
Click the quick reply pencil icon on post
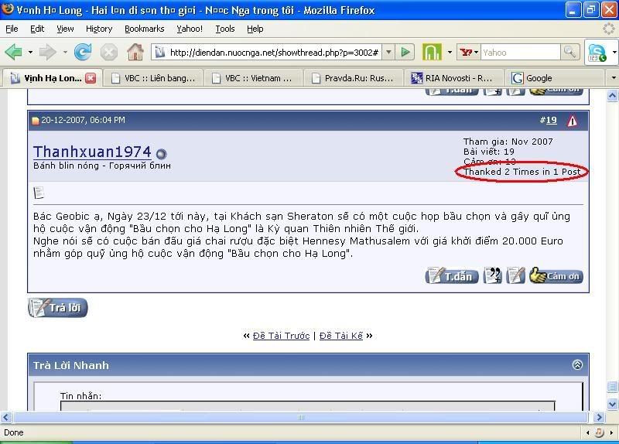coord(516,276)
